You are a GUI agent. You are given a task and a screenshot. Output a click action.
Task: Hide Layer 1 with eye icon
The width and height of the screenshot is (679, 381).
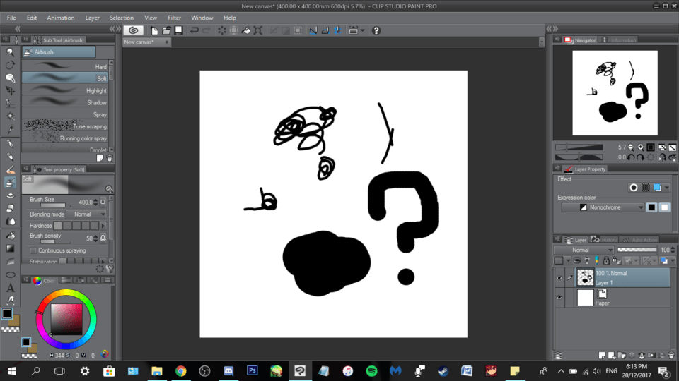[559, 278]
